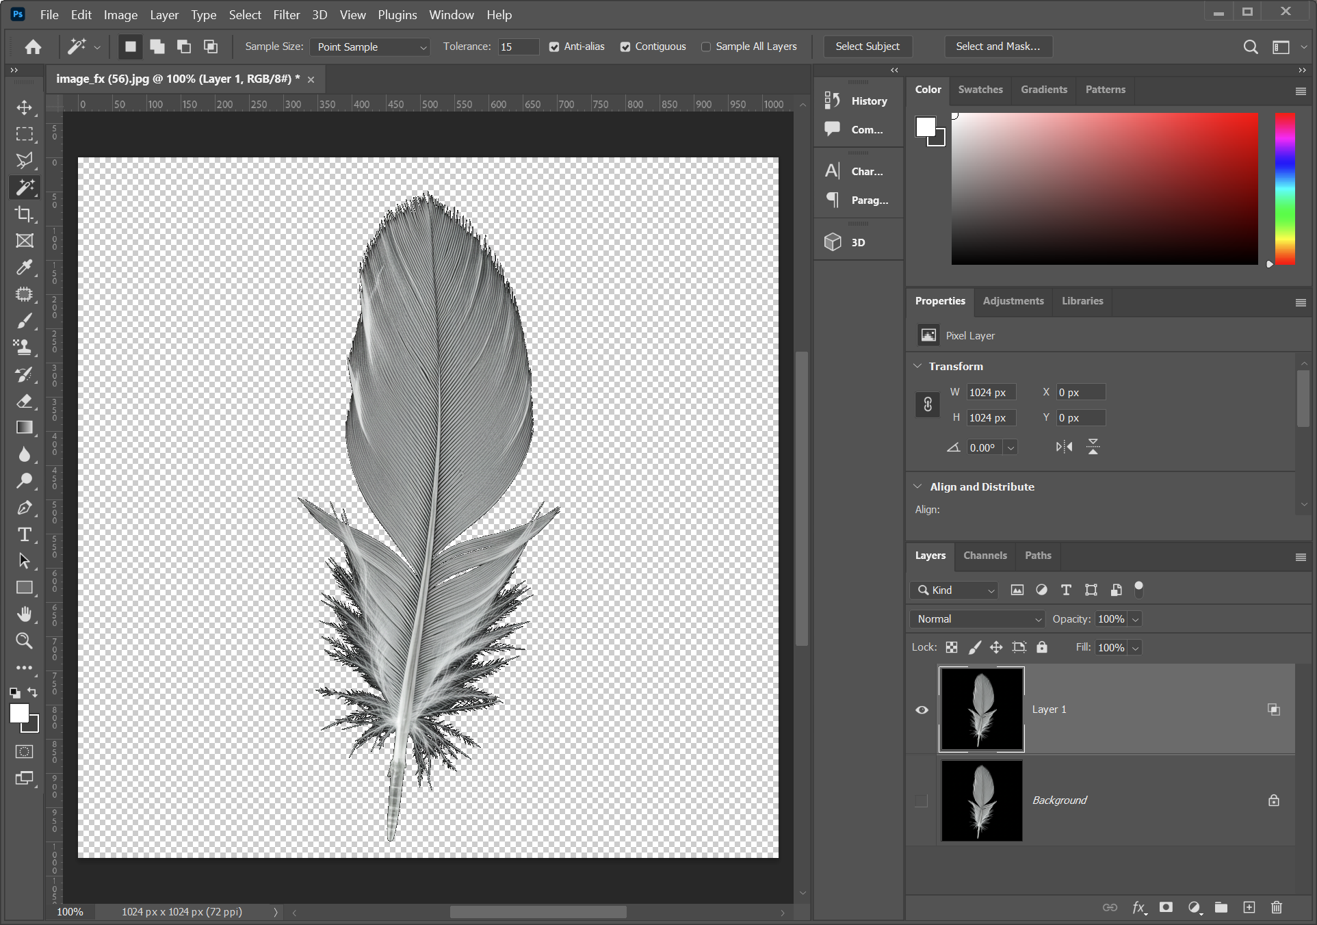Switch to the Channels tab
1317x925 pixels.
tap(985, 556)
